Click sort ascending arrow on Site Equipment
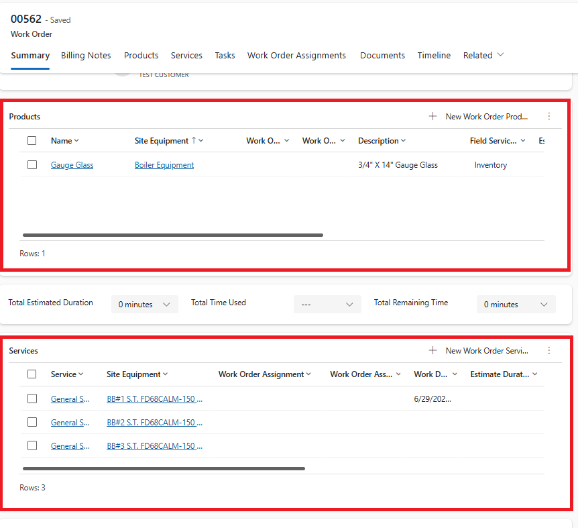This screenshot has width=578, height=528. [194, 140]
